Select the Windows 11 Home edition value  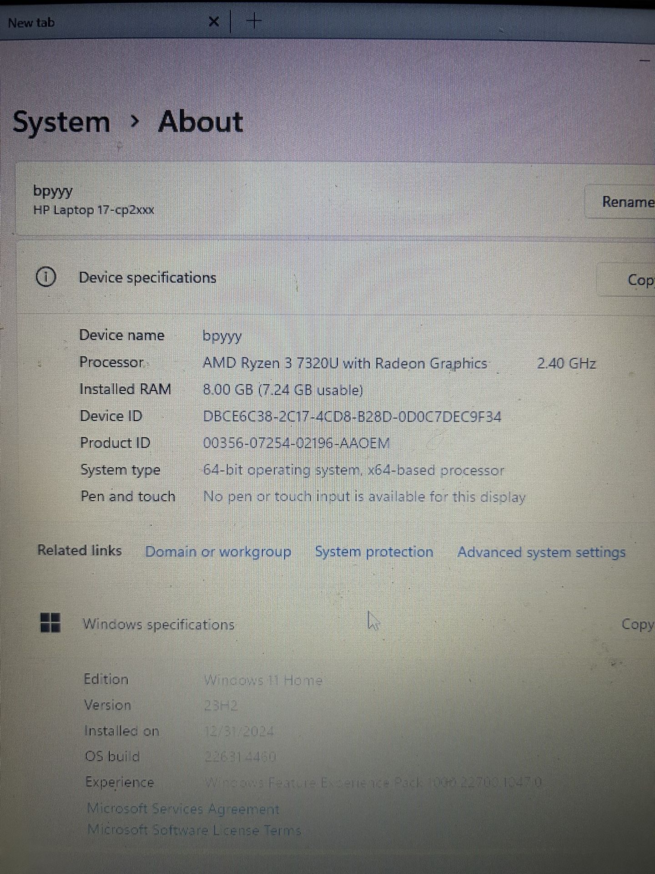[263, 681]
